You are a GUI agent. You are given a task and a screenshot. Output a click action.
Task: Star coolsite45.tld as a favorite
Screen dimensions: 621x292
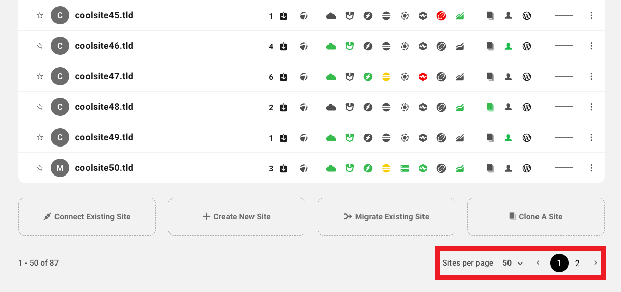tap(40, 16)
